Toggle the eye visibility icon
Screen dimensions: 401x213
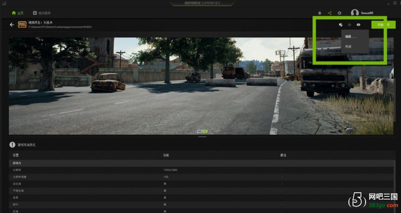click(x=359, y=25)
